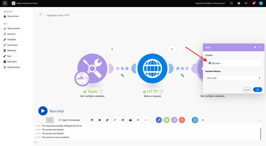Viewport: 266px width, 146px height.
Task: Select the Tools module node 1
Action: [92, 68]
